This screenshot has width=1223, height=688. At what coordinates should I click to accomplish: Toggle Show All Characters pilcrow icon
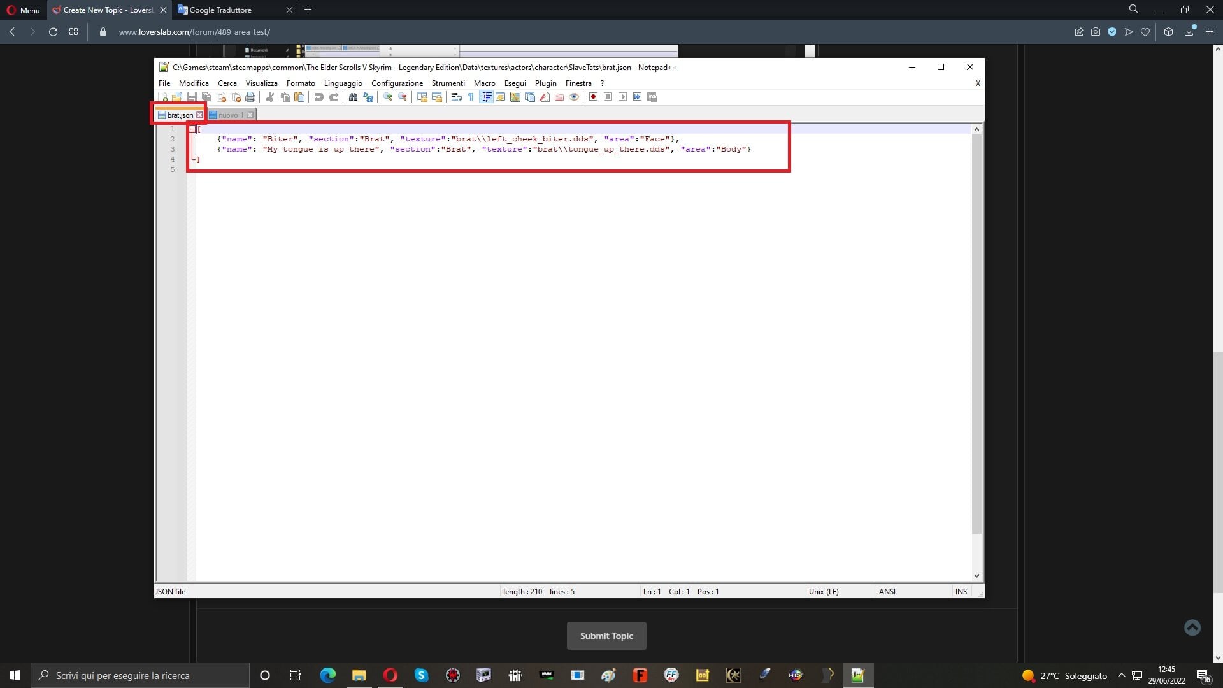point(471,97)
